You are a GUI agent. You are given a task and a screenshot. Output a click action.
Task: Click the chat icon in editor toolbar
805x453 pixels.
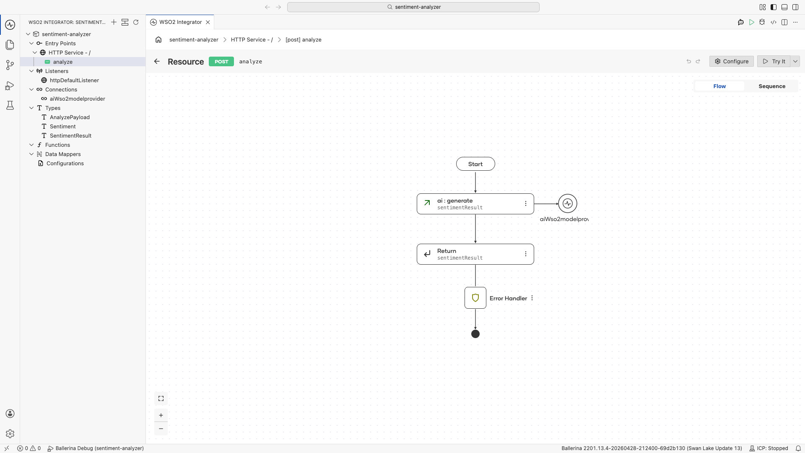click(x=741, y=22)
